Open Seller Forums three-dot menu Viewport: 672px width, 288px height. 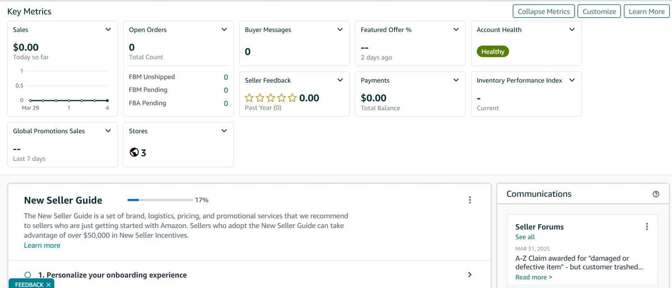(x=647, y=226)
